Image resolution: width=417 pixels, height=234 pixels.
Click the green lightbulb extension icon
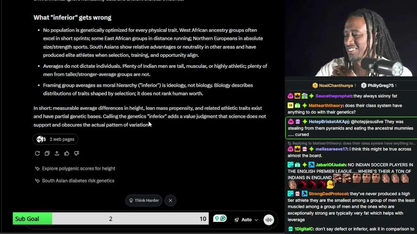(x=216, y=218)
